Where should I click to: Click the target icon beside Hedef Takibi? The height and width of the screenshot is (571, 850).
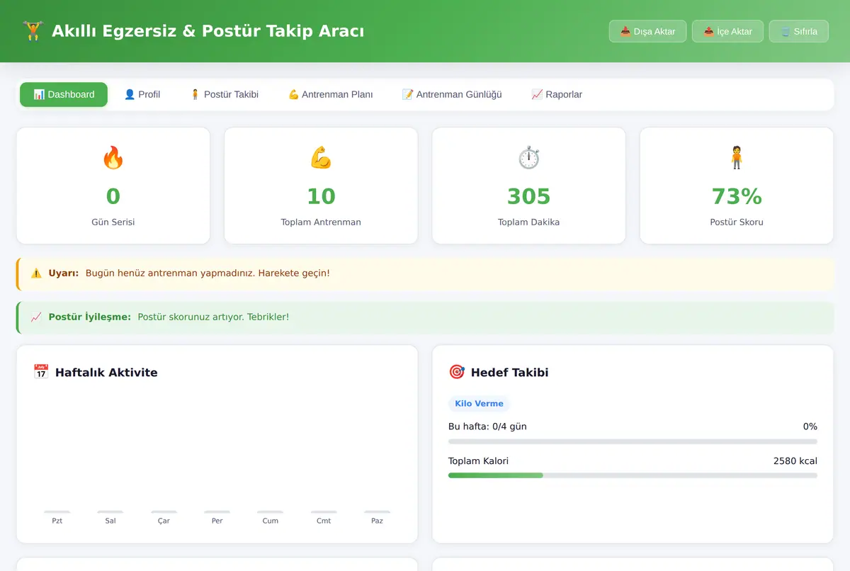(456, 372)
